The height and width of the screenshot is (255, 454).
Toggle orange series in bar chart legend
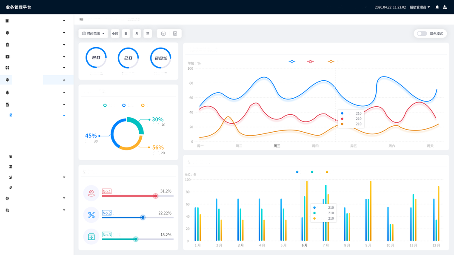(327, 172)
